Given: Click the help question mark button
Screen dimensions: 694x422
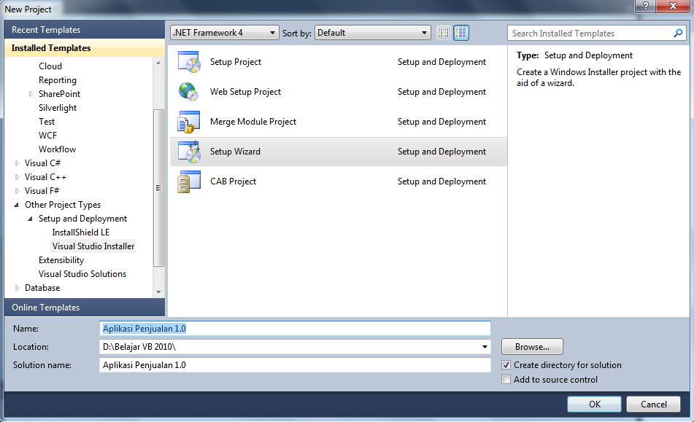Looking at the screenshot, I should 646,6.
